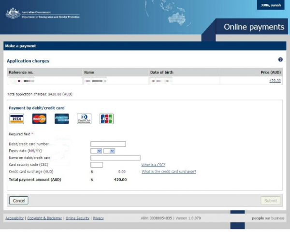Open the 'What is a CSC?' link
Screen dimensions: 290x232
153,165
